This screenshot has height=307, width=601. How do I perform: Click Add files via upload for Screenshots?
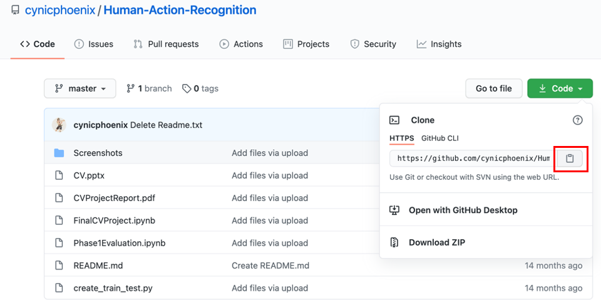click(270, 153)
